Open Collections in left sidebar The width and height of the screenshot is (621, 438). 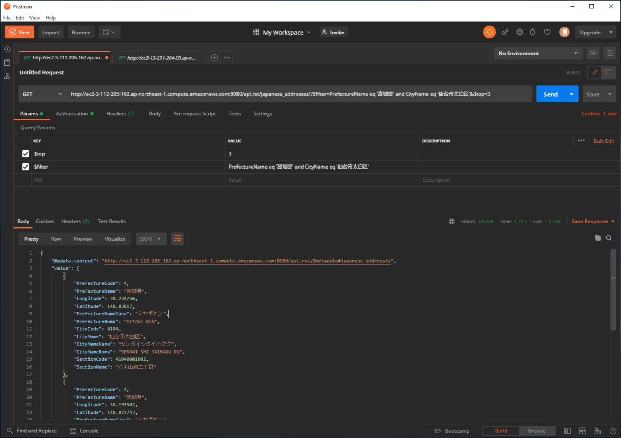7,63
